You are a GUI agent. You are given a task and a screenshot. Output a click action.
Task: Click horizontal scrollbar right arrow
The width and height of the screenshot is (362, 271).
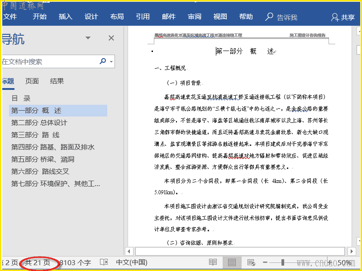point(352,251)
